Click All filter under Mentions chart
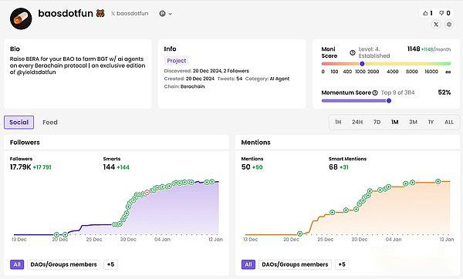Viewport: 463px width, 279px height. click(x=248, y=264)
